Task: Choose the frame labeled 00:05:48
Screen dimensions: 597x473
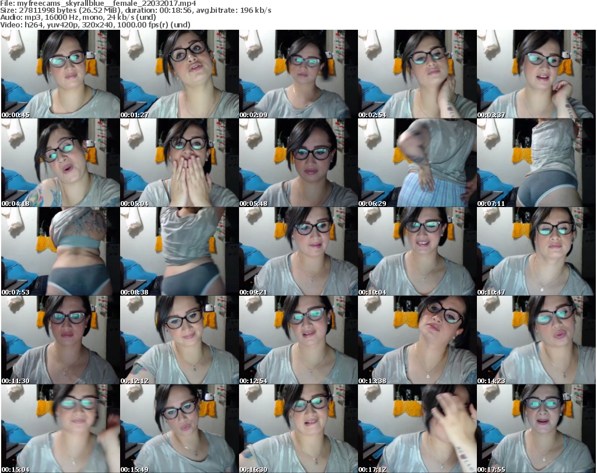Action: point(298,163)
